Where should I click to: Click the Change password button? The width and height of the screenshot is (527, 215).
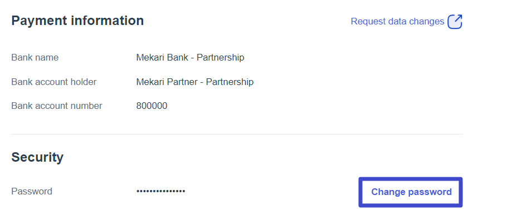[411, 192]
